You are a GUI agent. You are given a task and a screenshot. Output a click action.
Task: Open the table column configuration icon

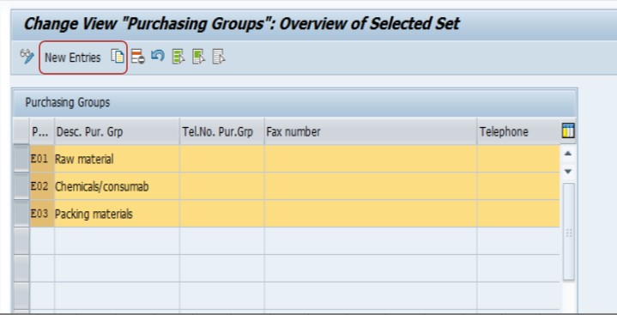(568, 130)
